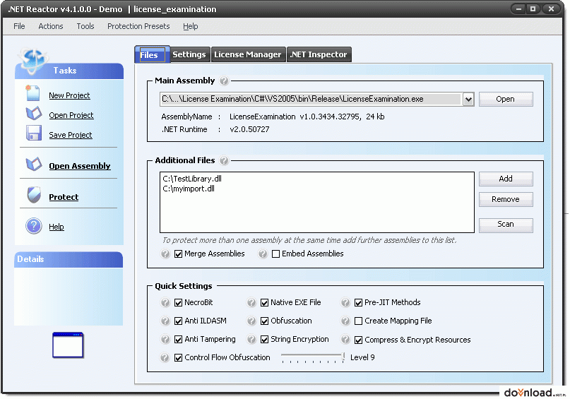
Task: Toggle Compress & Encrypt Resources checkbox
Action: pos(358,340)
